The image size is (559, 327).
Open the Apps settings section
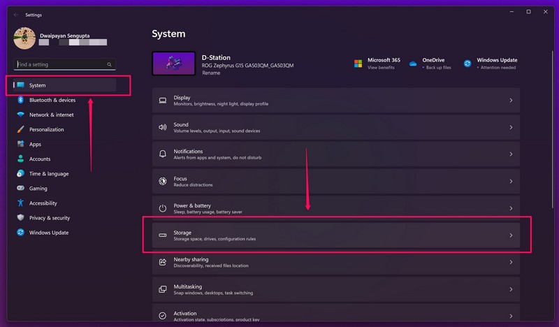(x=35, y=144)
